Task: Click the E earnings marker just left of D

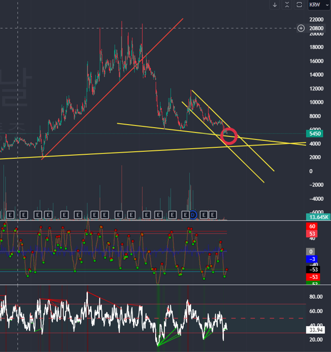Action: (185, 215)
